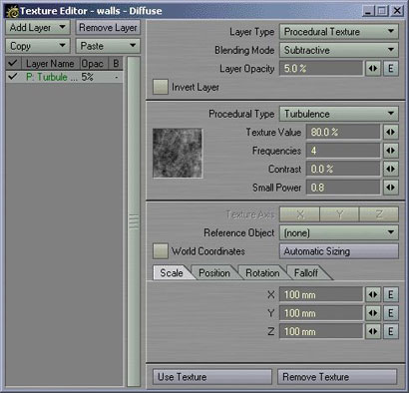Click Layer Opacity 5.0 % field
Viewport: 409px width, 393px height.
[321, 69]
